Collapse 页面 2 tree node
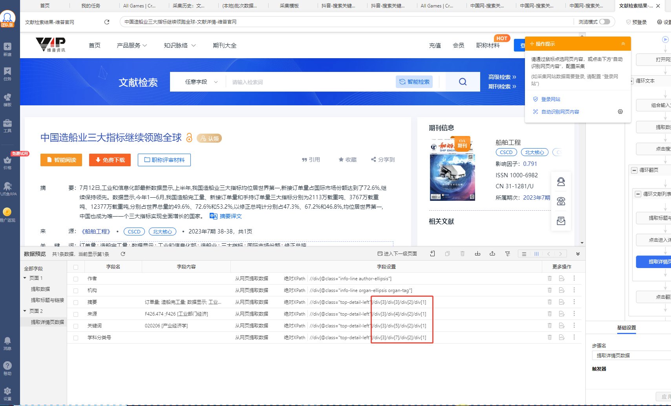 click(x=25, y=311)
